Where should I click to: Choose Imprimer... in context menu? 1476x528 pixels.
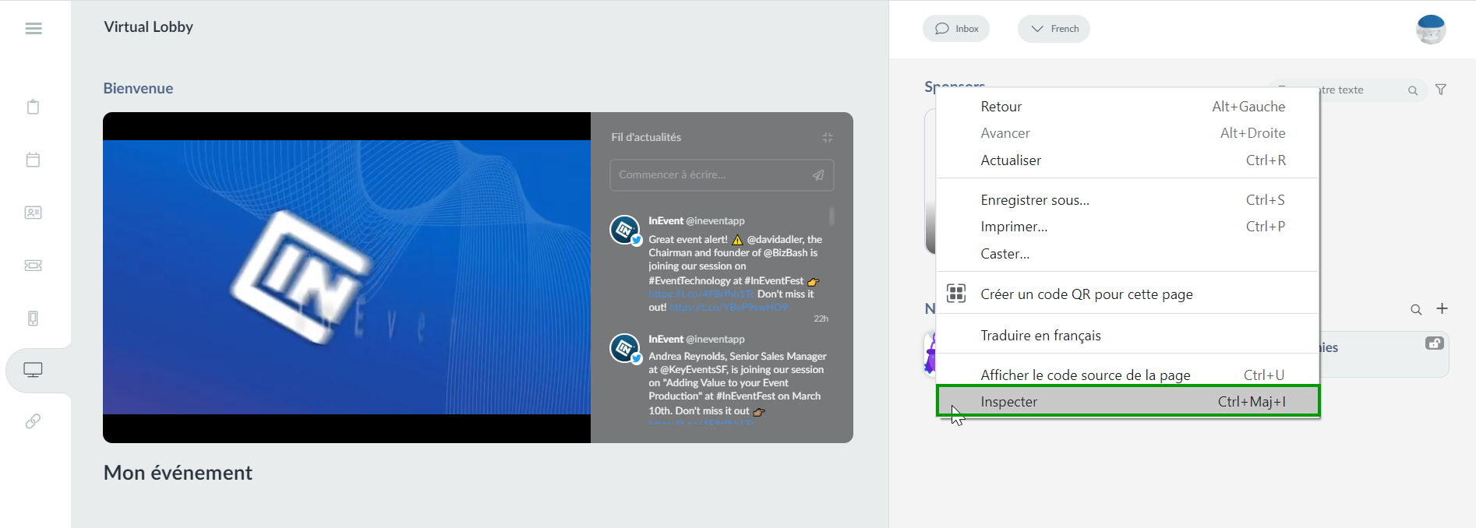1128,227
